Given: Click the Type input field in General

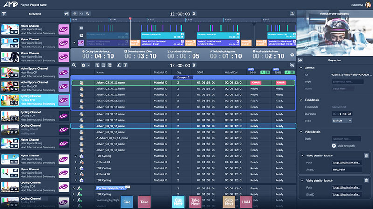Looking at the screenshot, I should (x=347, y=82).
